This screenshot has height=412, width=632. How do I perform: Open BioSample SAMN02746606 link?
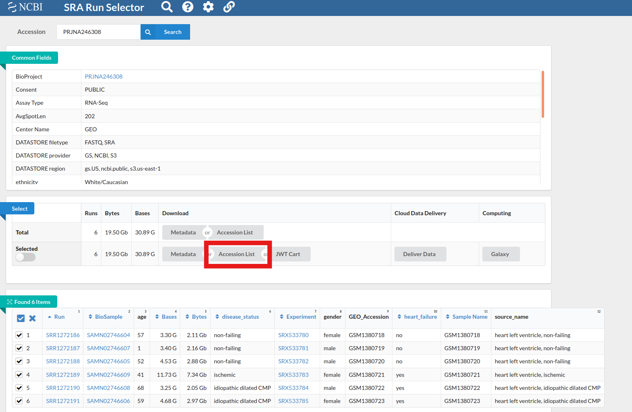[x=108, y=401]
